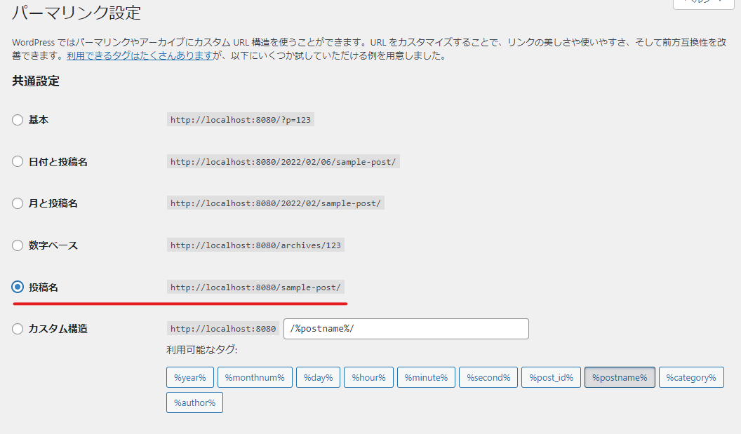Select the 月と投稿名 permalink option
The image size is (741, 434).
(x=18, y=203)
